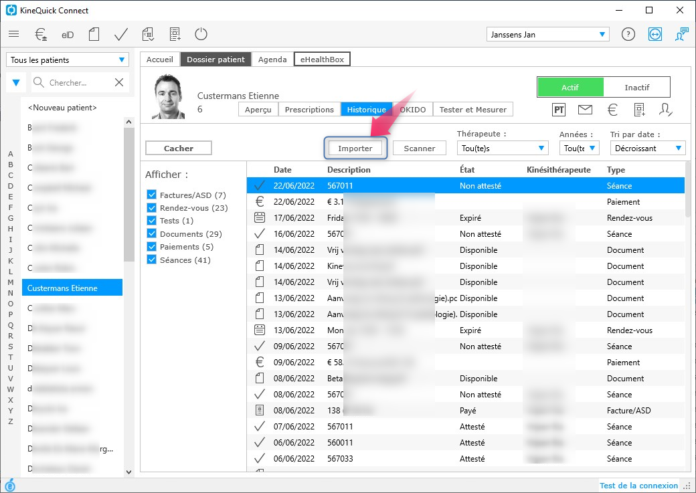This screenshot has width=696, height=493.
Task: Open the help question mark icon
Action: coord(628,34)
